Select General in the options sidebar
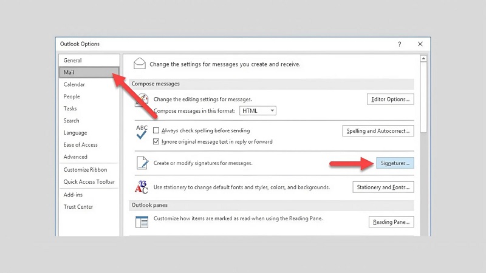 [89, 60]
